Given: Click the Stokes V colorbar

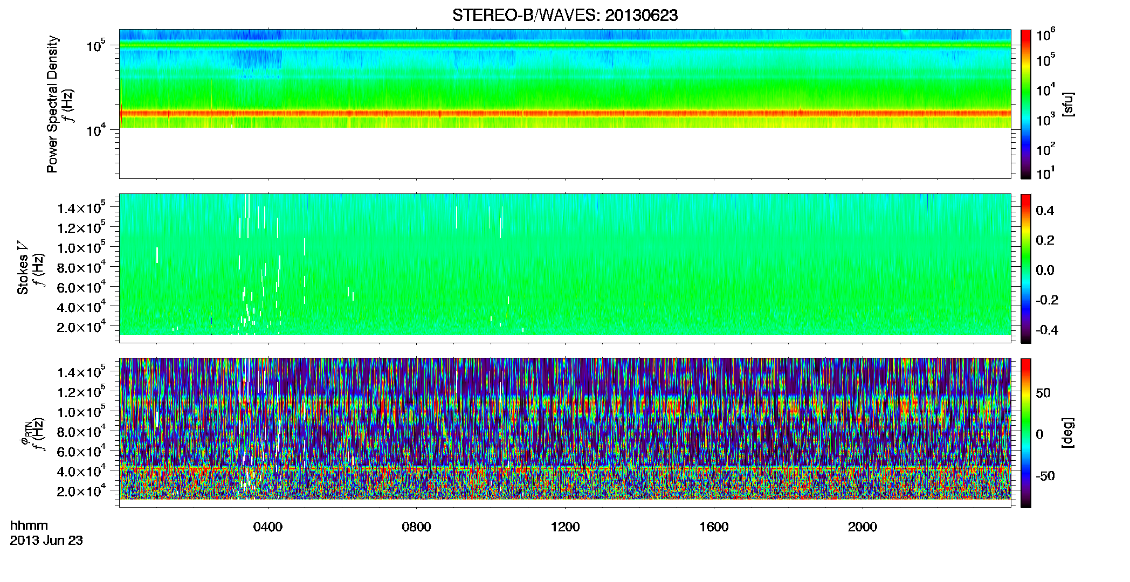Looking at the screenshot, I should tap(1026, 268).
